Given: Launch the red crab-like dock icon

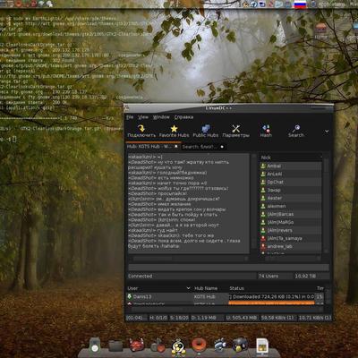Looking at the screenshot, I should pyautogui.click(x=137, y=345).
